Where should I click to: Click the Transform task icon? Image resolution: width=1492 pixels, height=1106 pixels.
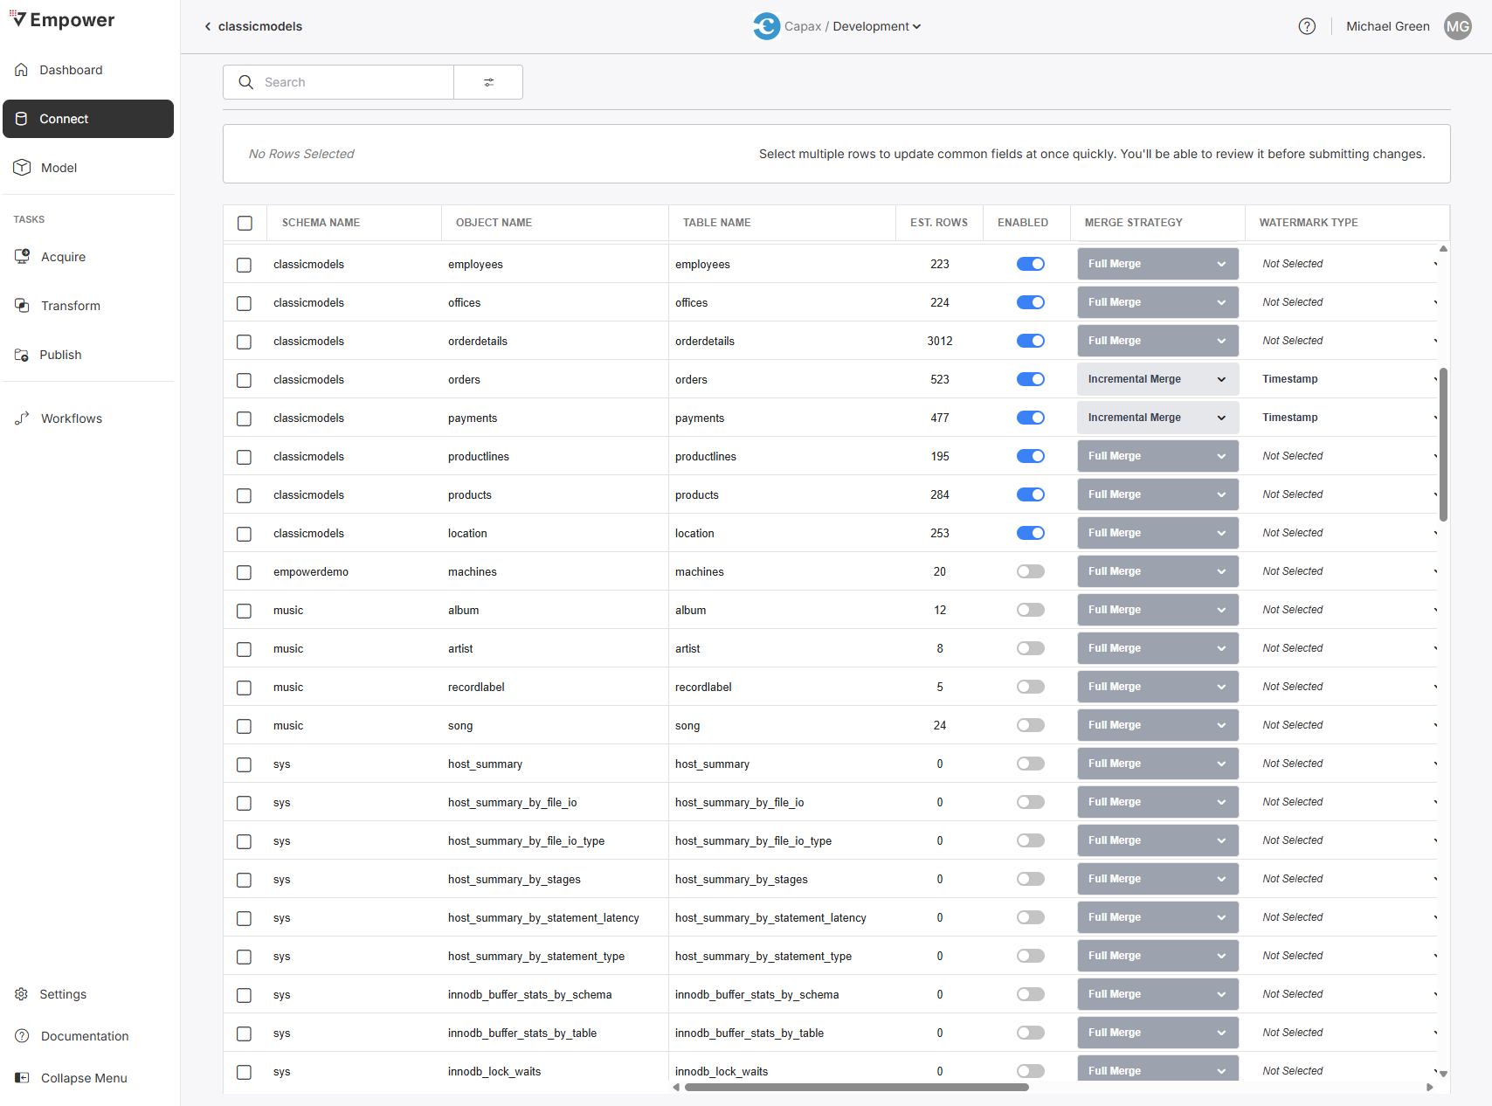(x=22, y=306)
